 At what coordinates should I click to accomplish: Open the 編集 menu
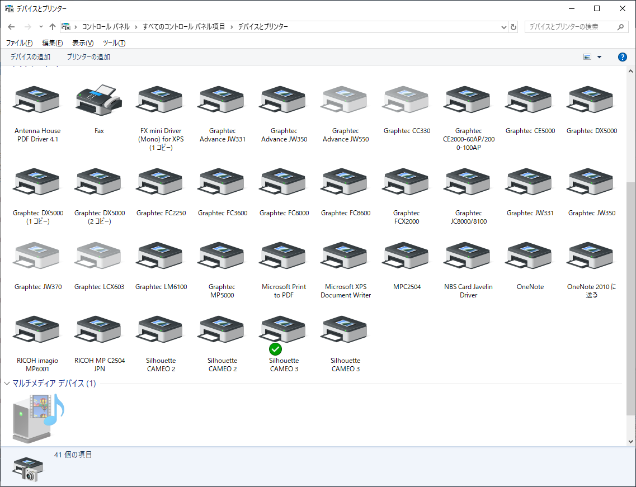53,43
